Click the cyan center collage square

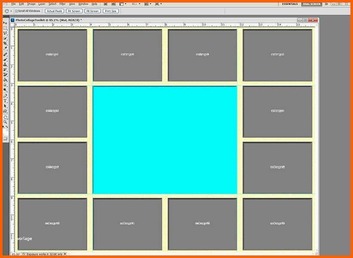tap(165, 140)
